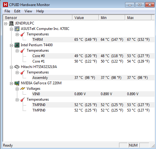The width and height of the screenshot is (156, 149).
Task: Collapse the Voltages group under NVIDIA
Action: (x=17, y=89)
